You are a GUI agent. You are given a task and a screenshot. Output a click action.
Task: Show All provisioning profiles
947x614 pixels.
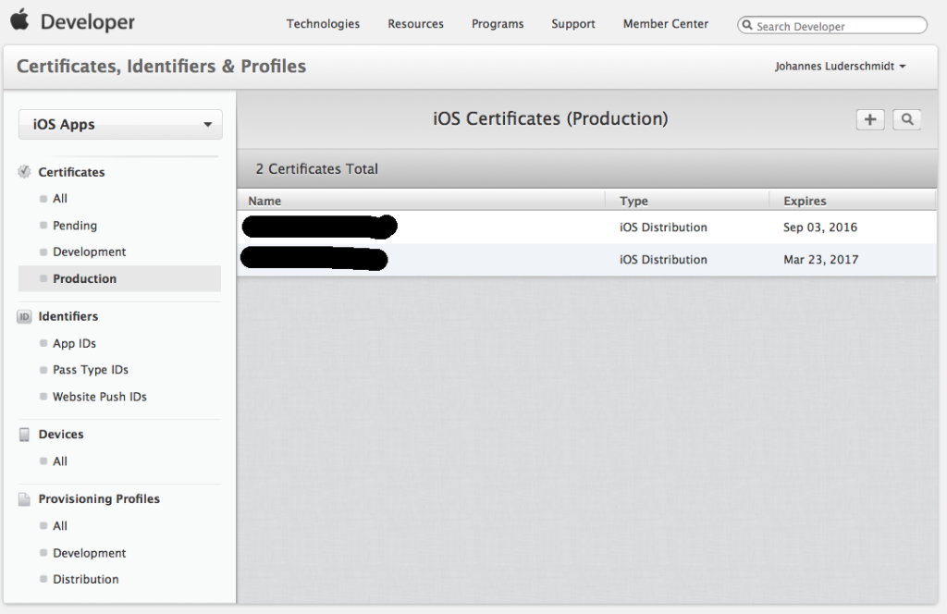pos(60,526)
